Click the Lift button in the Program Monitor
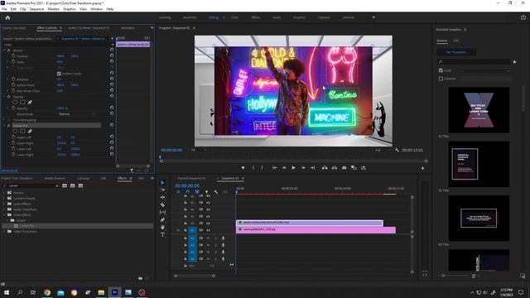The width and height of the screenshot is (530, 298). [325, 167]
